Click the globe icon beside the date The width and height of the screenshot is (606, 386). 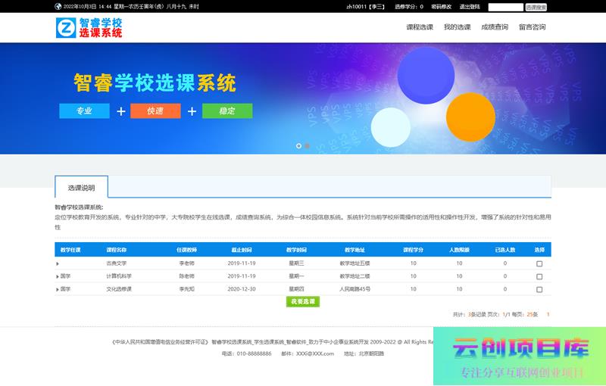58,6
